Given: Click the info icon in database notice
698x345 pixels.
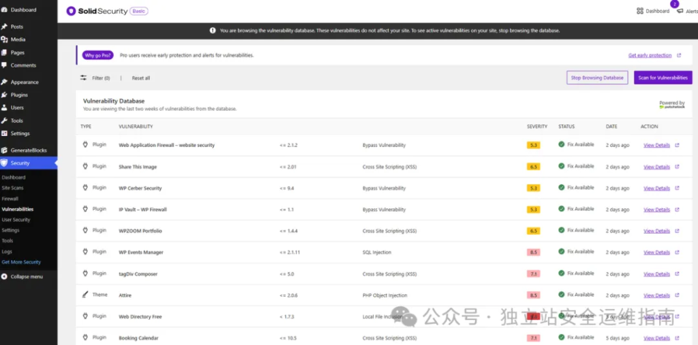Looking at the screenshot, I should pos(213,31).
